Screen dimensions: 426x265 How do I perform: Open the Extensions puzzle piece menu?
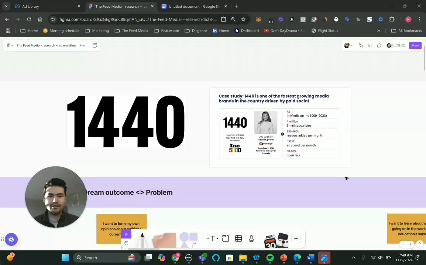pos(392,19)
